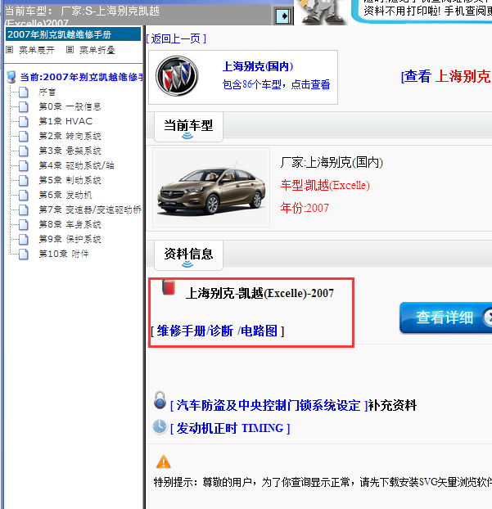The width and height of the screenshot is (492, 509).
Task: Open 汽车防盗及中央控制门锁系统设定 link
Action: 269,405
